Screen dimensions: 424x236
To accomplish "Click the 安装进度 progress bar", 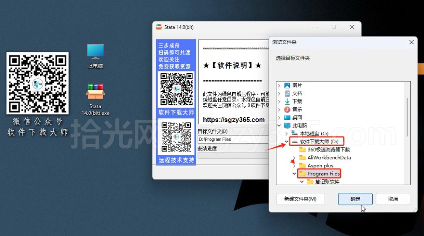I will coord(233,155).
